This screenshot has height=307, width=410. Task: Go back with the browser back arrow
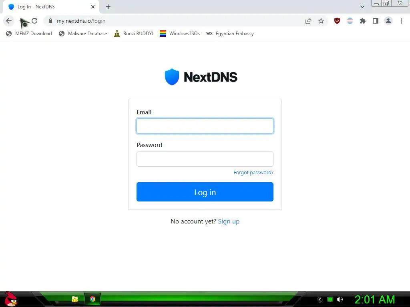9,21
